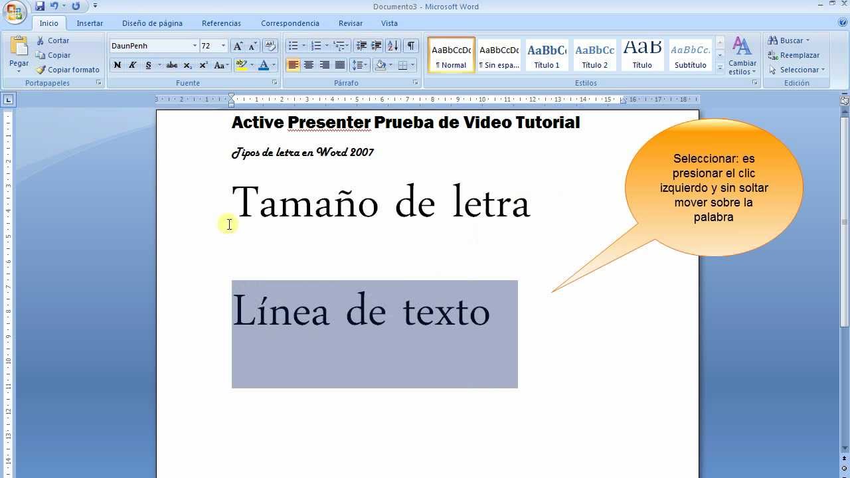The height and width of the screenshot is (478, 850).
Task: Click Reemplazar in the Edición group
Action: click(x=794, y=55)
